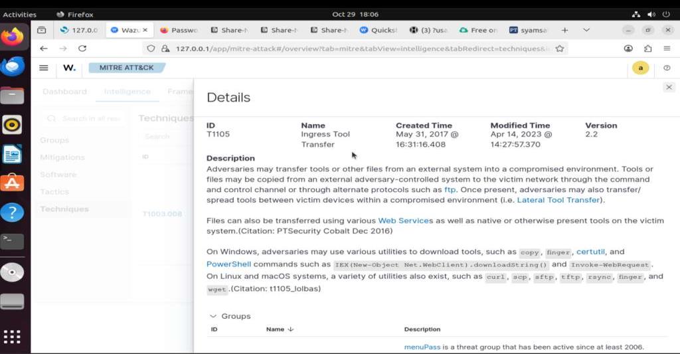Viewport: 680px width, 354px height.
Task: Launch Thunderbird from the dock
Action: click(x=13, y=66)
